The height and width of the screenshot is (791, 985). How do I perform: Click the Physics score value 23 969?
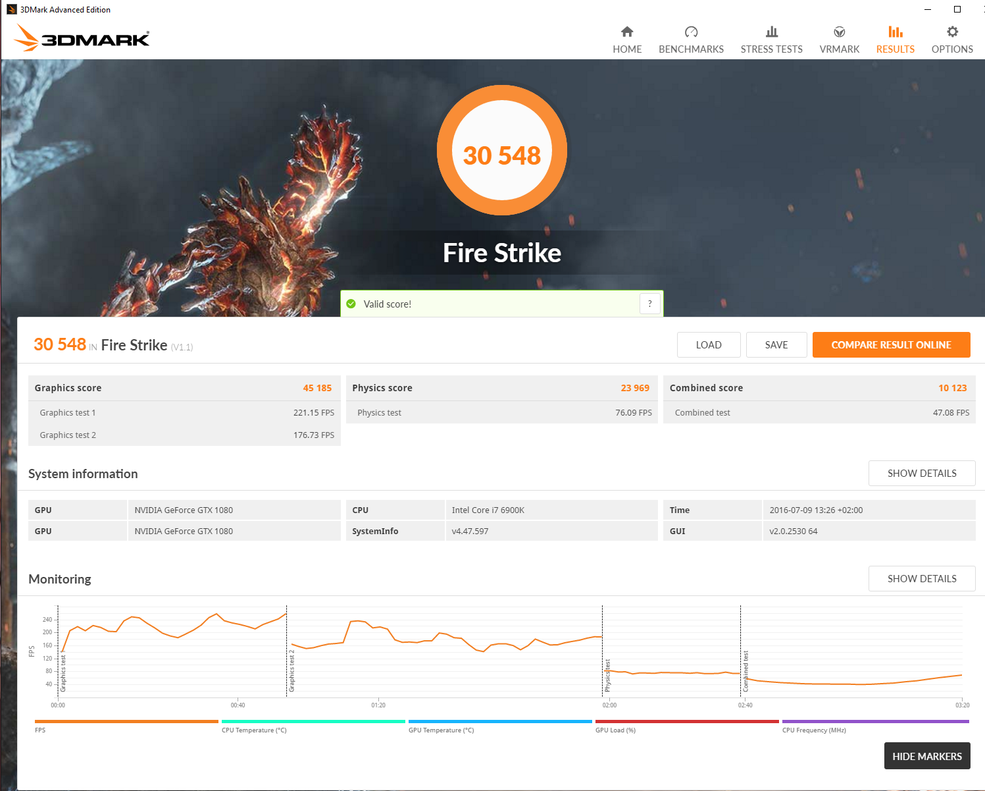635,388
